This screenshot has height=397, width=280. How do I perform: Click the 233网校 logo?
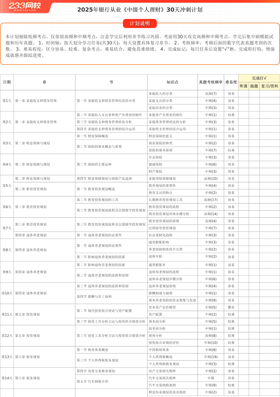tap(25, 6)
